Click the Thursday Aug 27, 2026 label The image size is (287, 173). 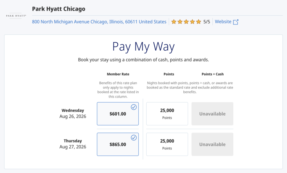[73, 144]
